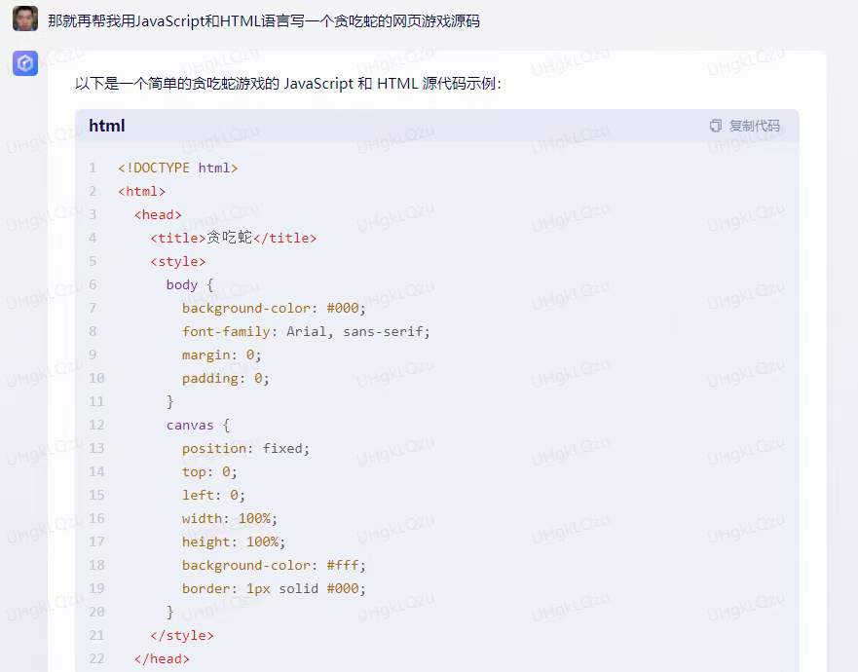Click the 复制代码 button

tap(745, 126)
